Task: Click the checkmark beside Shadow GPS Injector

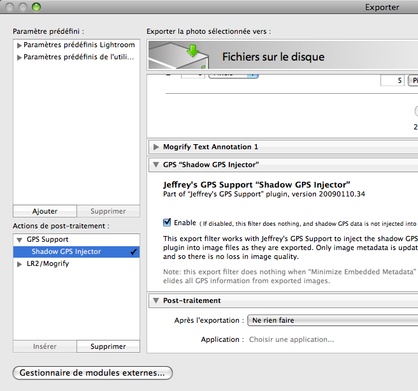Action: pos(134,252)
